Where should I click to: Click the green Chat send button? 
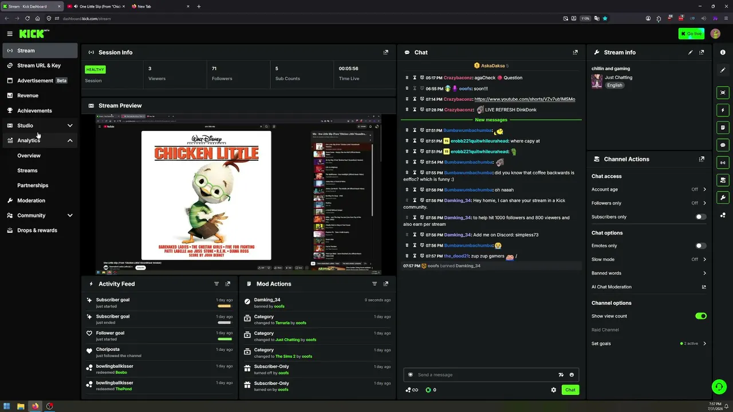(x=570, y=390)
